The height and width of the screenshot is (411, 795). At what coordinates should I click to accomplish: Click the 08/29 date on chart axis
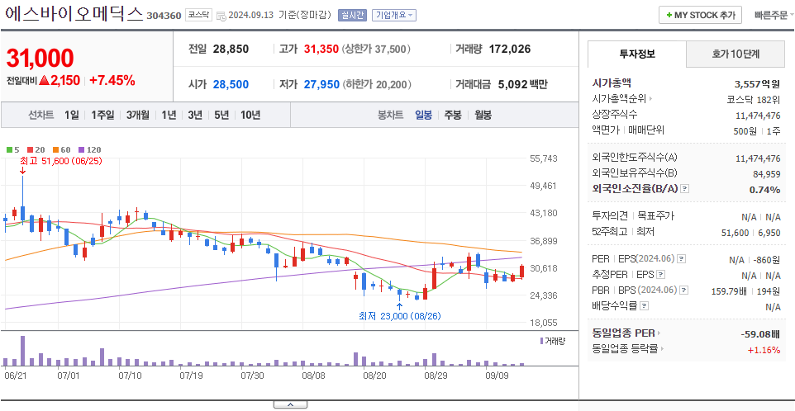click(436, 376)
